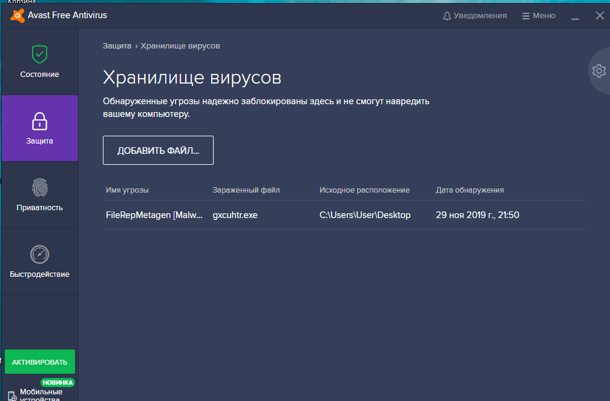Click the Дата обнаружения column header
This screenshot has width=610, height=401.
[x=470, y=190]
